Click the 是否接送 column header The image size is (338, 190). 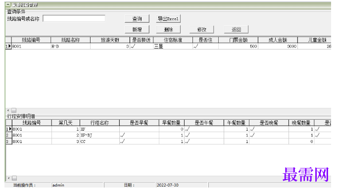coord(142,40)
